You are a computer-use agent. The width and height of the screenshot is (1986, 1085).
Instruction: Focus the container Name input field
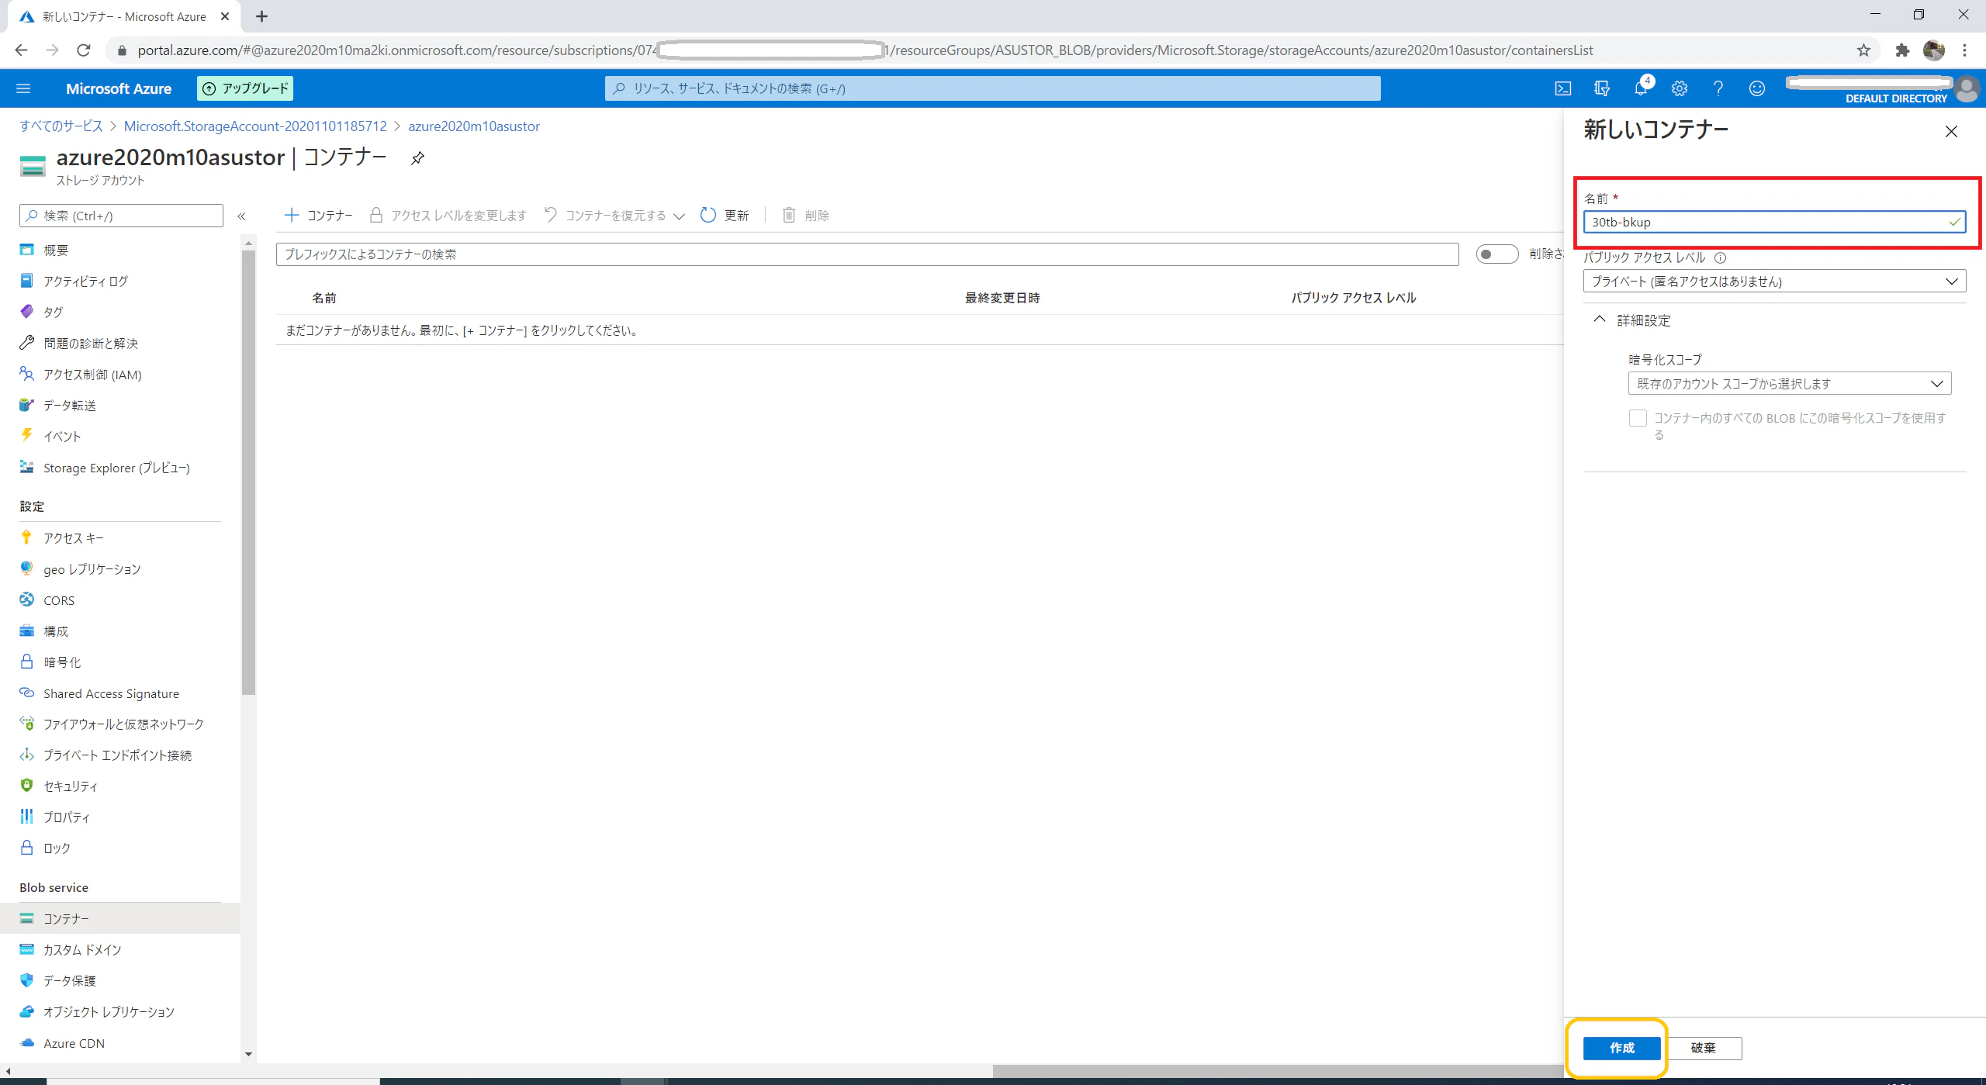pos(1774,222)
